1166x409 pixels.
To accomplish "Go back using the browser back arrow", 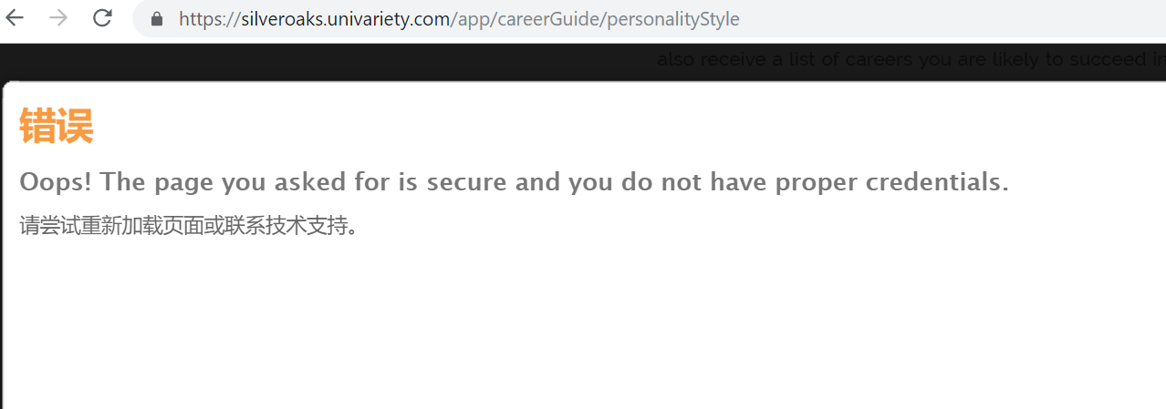I will click(x=15, y=18).
